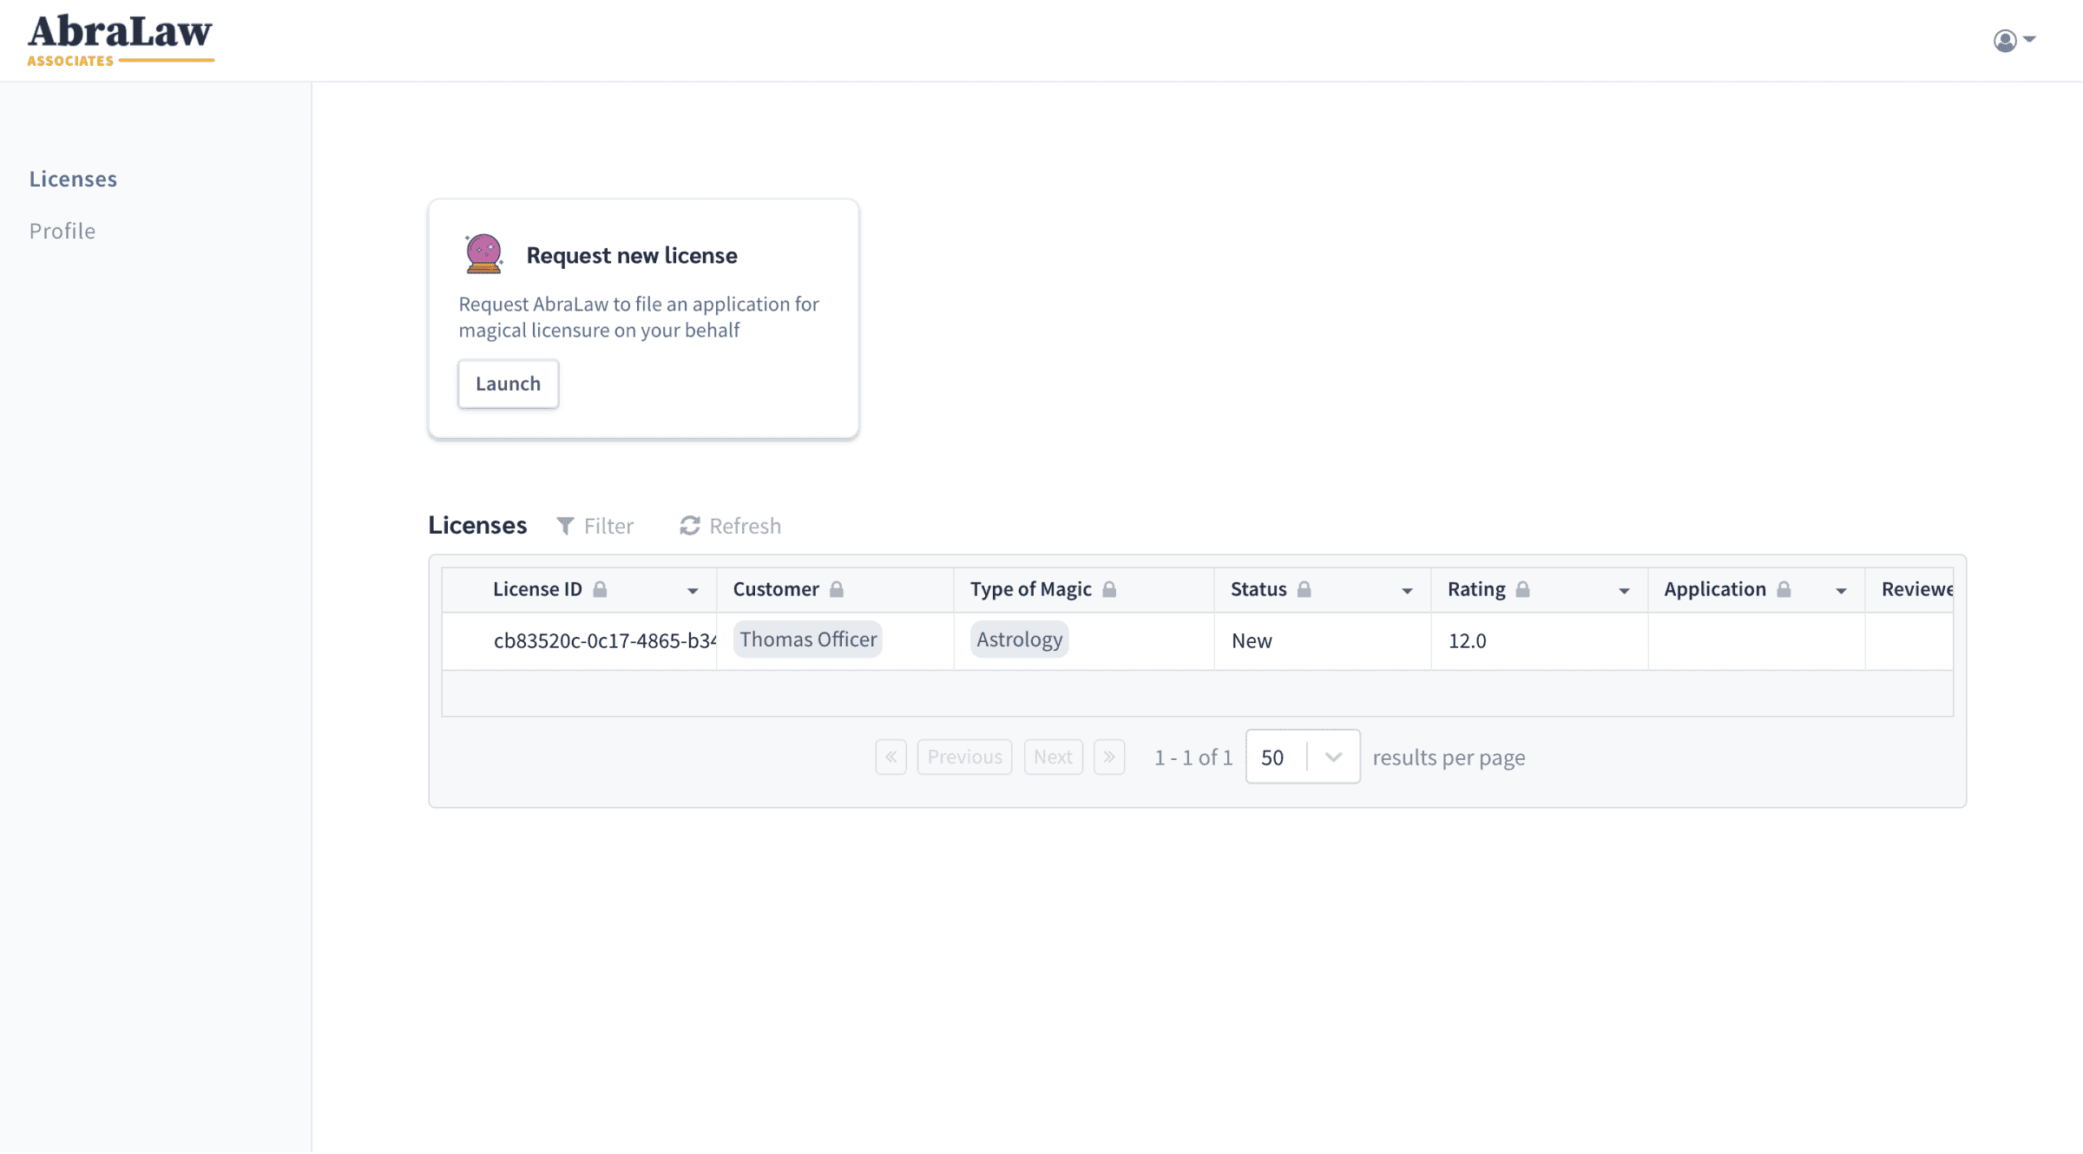2083x1154 pixels.
Task: Select the Thomas Officer customer chip
Action: click(807, 639)
